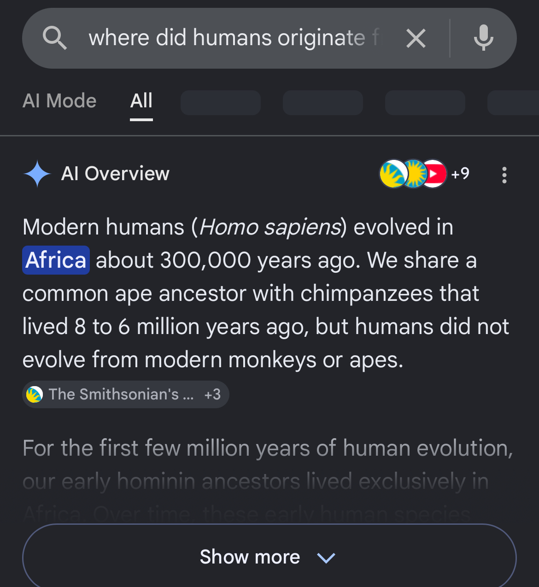Start voice search with microphone icon
This screenshot has height=587, width=539.
483,38
